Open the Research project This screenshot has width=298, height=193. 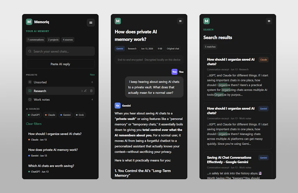[x=60, y=91]
